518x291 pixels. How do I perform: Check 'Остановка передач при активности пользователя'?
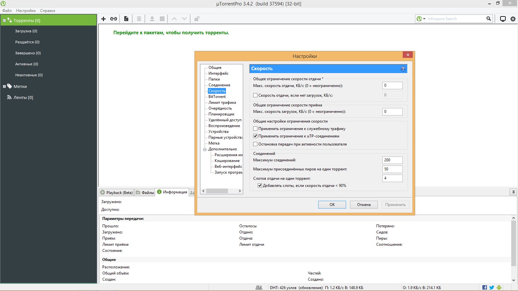pos(255,144)
